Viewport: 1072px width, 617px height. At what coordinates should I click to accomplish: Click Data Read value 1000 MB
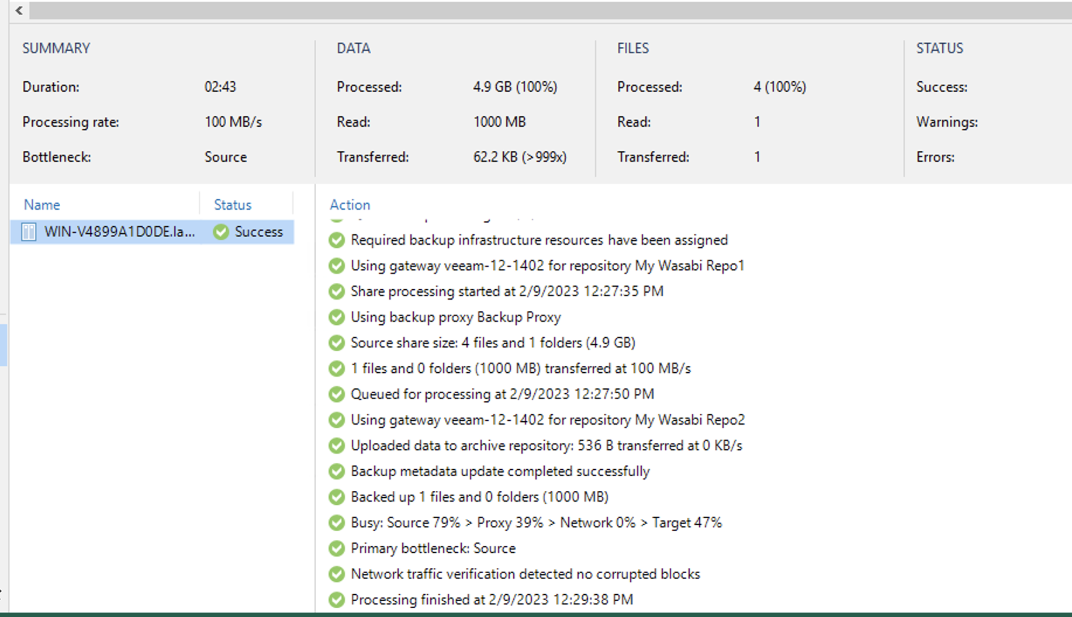(x=499, y=122)
